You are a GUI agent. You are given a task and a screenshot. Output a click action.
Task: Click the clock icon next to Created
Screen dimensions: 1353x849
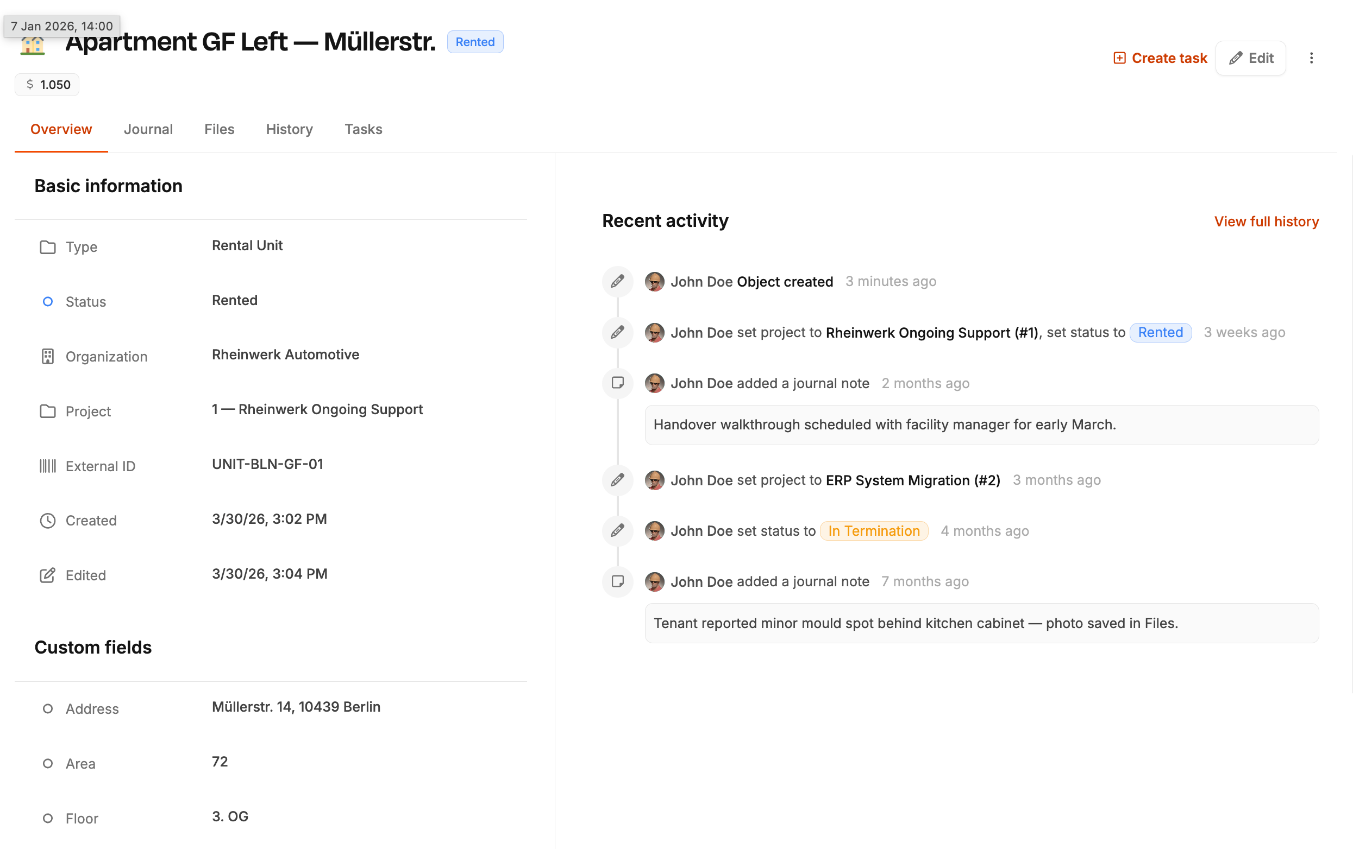(48, 521)
